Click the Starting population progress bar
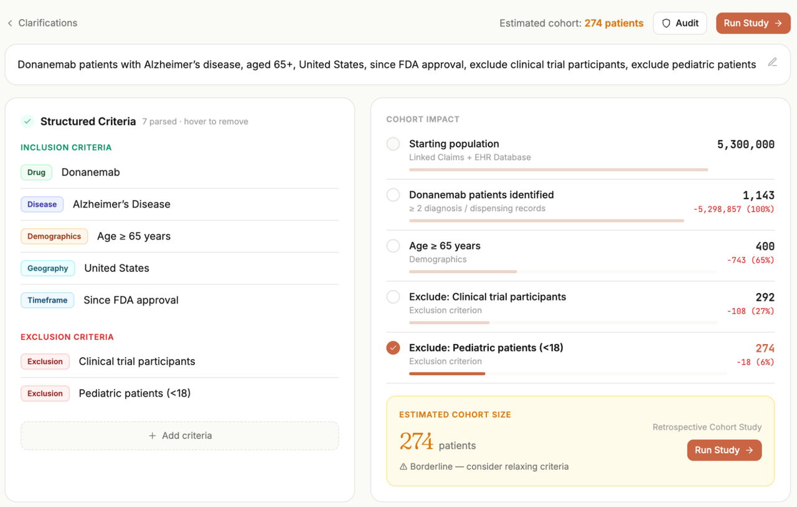This screenshot has width=797, height=507. [x=559, y=169]
